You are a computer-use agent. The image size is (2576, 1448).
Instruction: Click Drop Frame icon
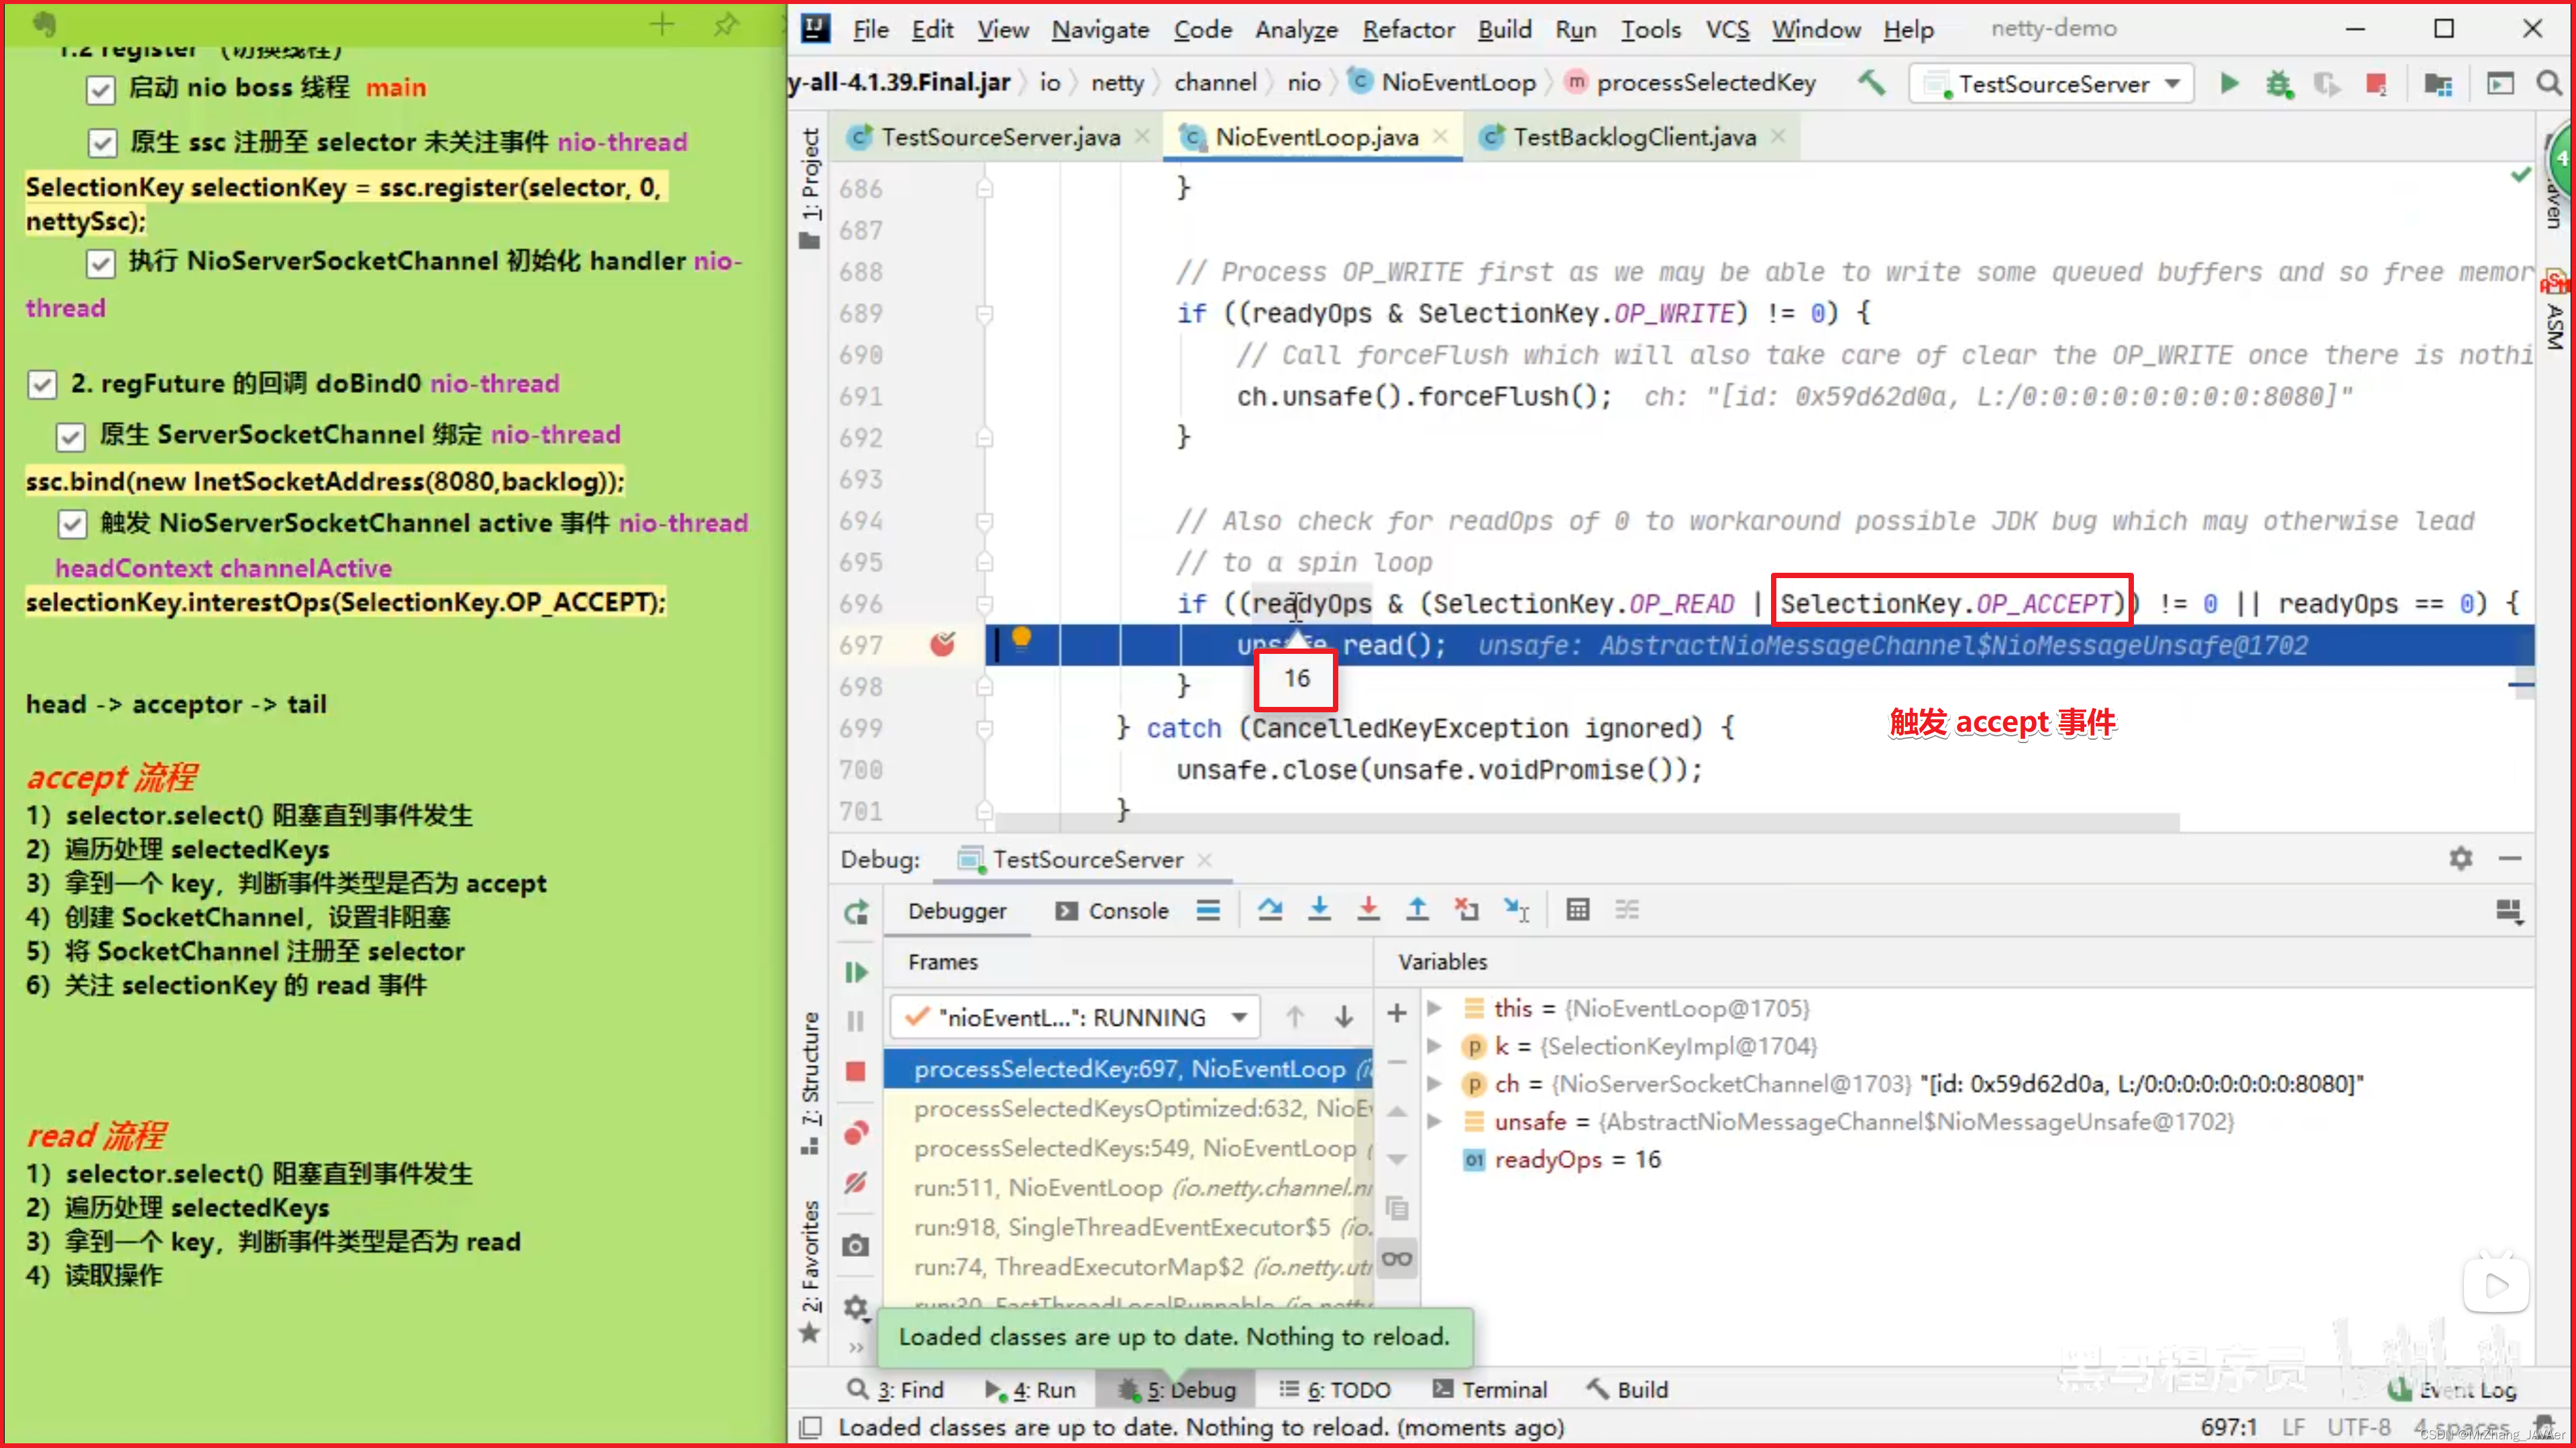click(x=1467, y=909)
